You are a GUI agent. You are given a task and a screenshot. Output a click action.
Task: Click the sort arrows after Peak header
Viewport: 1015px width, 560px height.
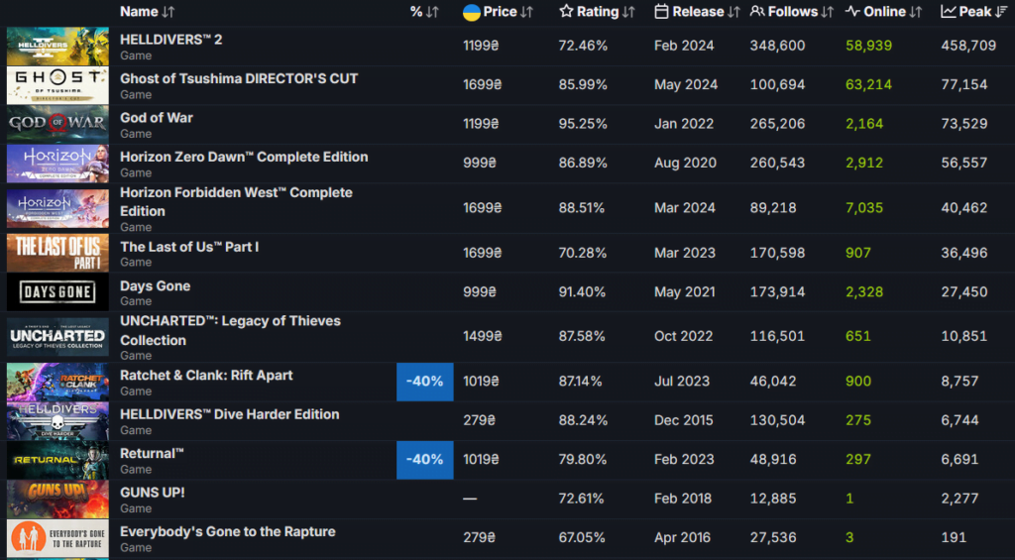[x=1003, y=12]
